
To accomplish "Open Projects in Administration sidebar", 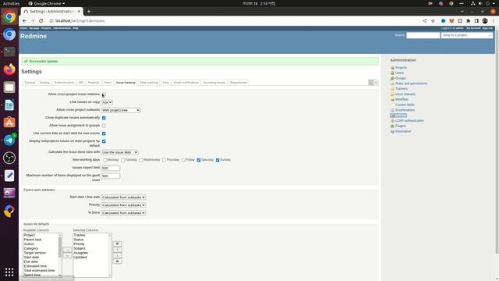I will click(401, 68).
